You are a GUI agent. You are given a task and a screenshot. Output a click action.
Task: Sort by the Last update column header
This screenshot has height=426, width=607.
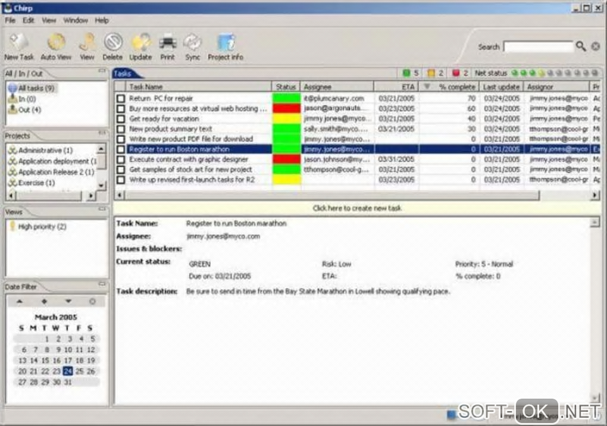501,87
